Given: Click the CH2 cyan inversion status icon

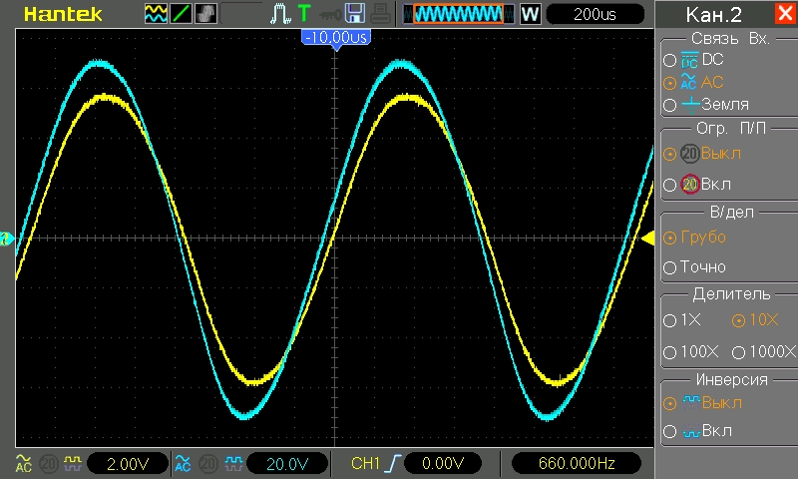Looking at the screenshot, I should point(233,463).
